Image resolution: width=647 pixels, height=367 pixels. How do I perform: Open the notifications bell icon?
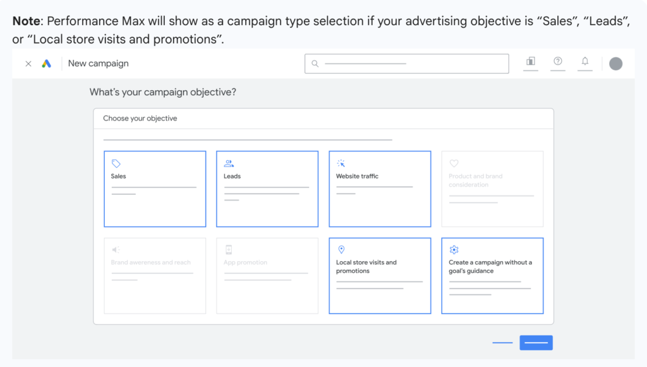[585, 61]
